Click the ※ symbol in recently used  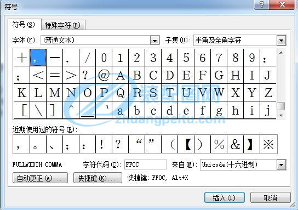[268, 144]
